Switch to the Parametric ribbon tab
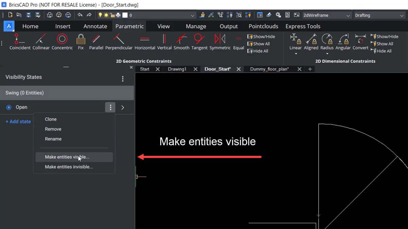Screen dimensions: 408x229 click(x=129, y=26)
